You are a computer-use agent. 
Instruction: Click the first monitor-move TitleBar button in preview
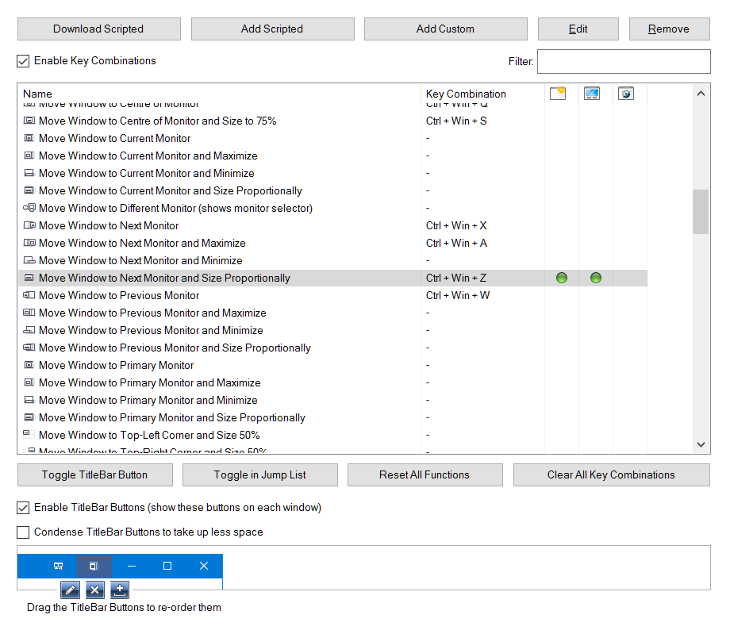58,566
